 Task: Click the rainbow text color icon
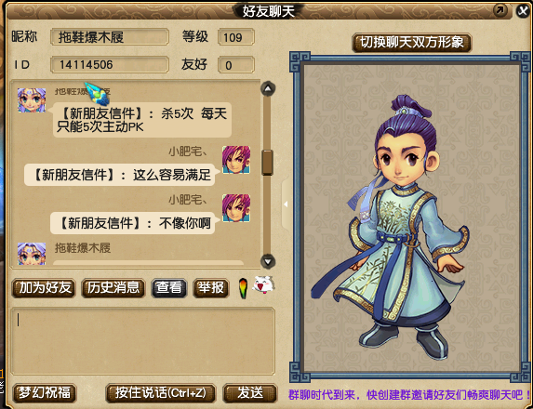tap(243, 288)
